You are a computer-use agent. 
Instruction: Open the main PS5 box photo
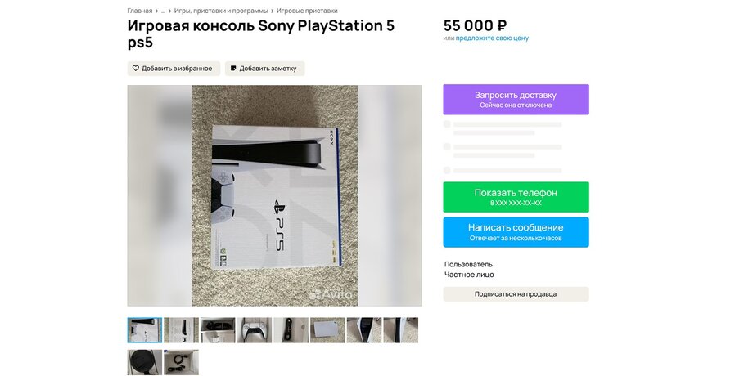coord(275,195)
